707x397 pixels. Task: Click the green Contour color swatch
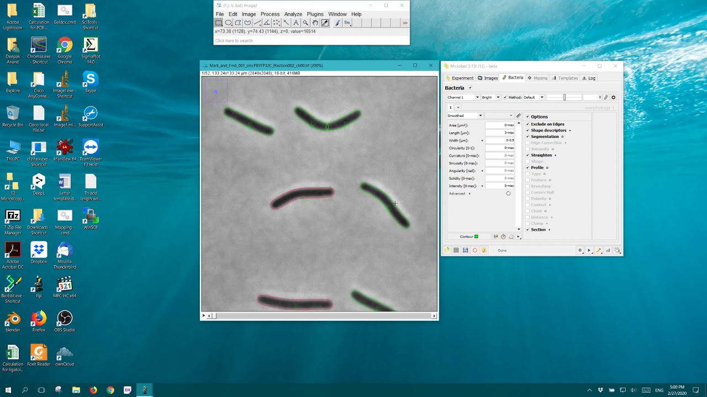pyautogui.click(x=476, y=237)
